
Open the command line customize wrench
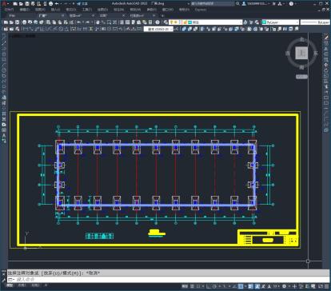4,280
